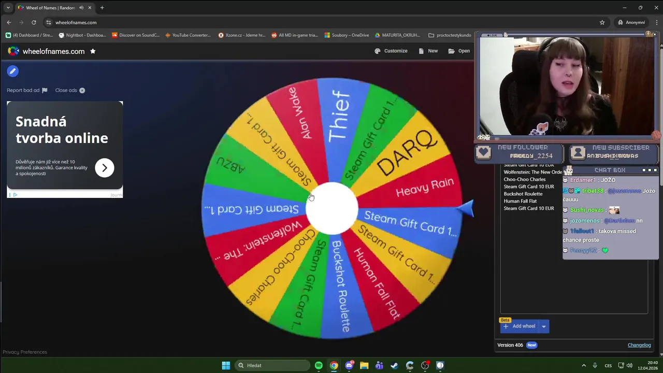Open the Dashboard / Stre... bookmark
This screenshot has width=663, height=373.
coord(29,35)
